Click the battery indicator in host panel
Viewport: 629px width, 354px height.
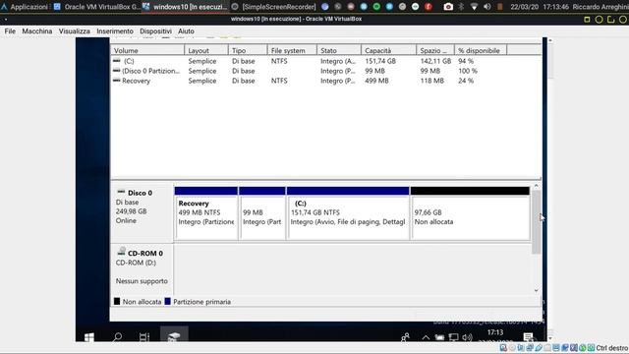(x=500, y=7)
